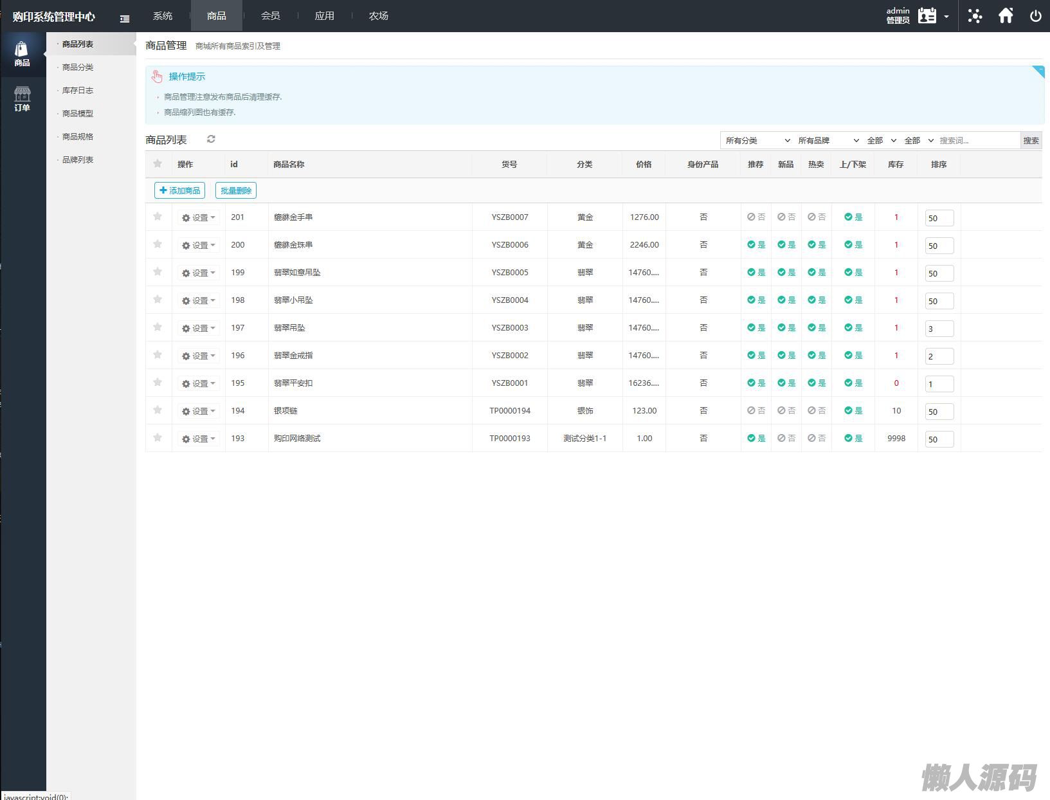The width and height of the screenshot is (1050, 800).
Task: Open 商品分类 in the left menu
Action: (x=78, y=68)
